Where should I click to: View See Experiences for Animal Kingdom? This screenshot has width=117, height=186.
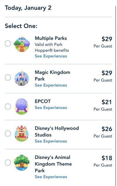click(x=51, y=177)
